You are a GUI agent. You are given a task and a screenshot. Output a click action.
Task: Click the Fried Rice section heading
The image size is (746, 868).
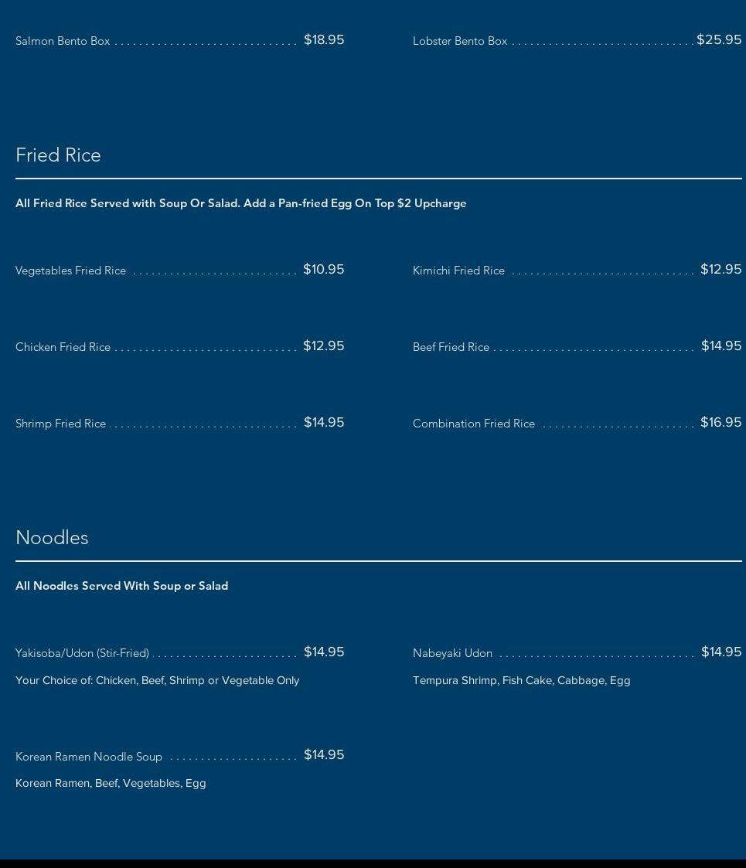coord(58,155)
